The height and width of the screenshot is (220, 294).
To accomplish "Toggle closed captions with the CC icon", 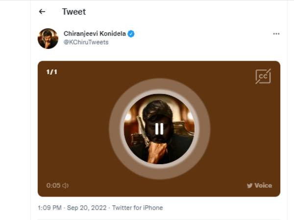I will (x=263, y=76).
